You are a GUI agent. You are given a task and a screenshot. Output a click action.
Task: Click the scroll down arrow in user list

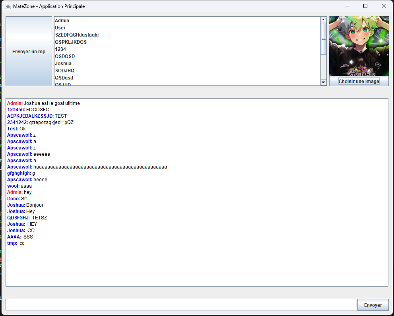(x=323, y=82)
